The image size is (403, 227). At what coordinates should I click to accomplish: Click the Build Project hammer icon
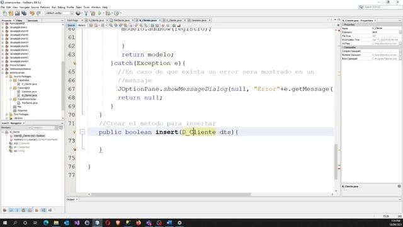pyautogui.click(x=86, y=13)
